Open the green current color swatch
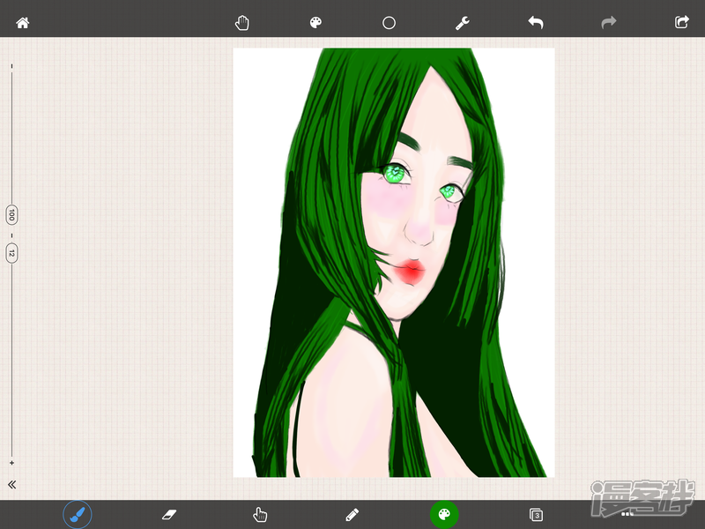This screenshot has width=705, height=529. point(444,514)
